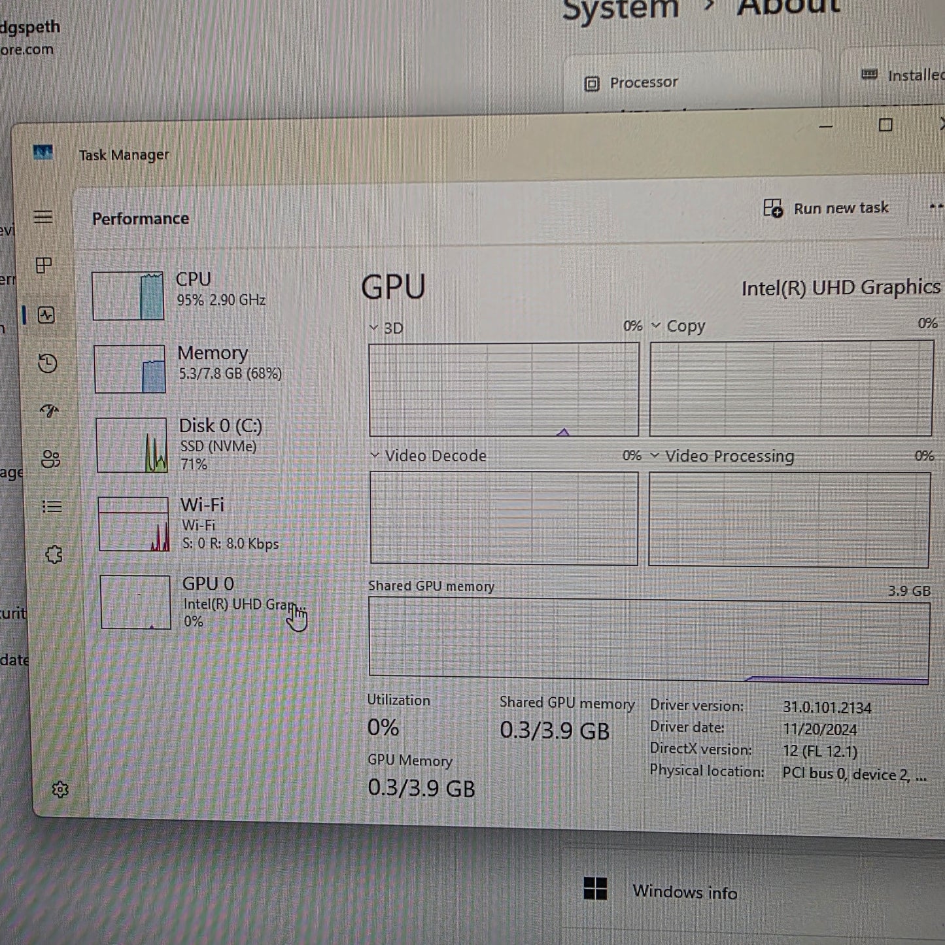
Task: Select the Memory performance entry
Action: coord(212,369)
